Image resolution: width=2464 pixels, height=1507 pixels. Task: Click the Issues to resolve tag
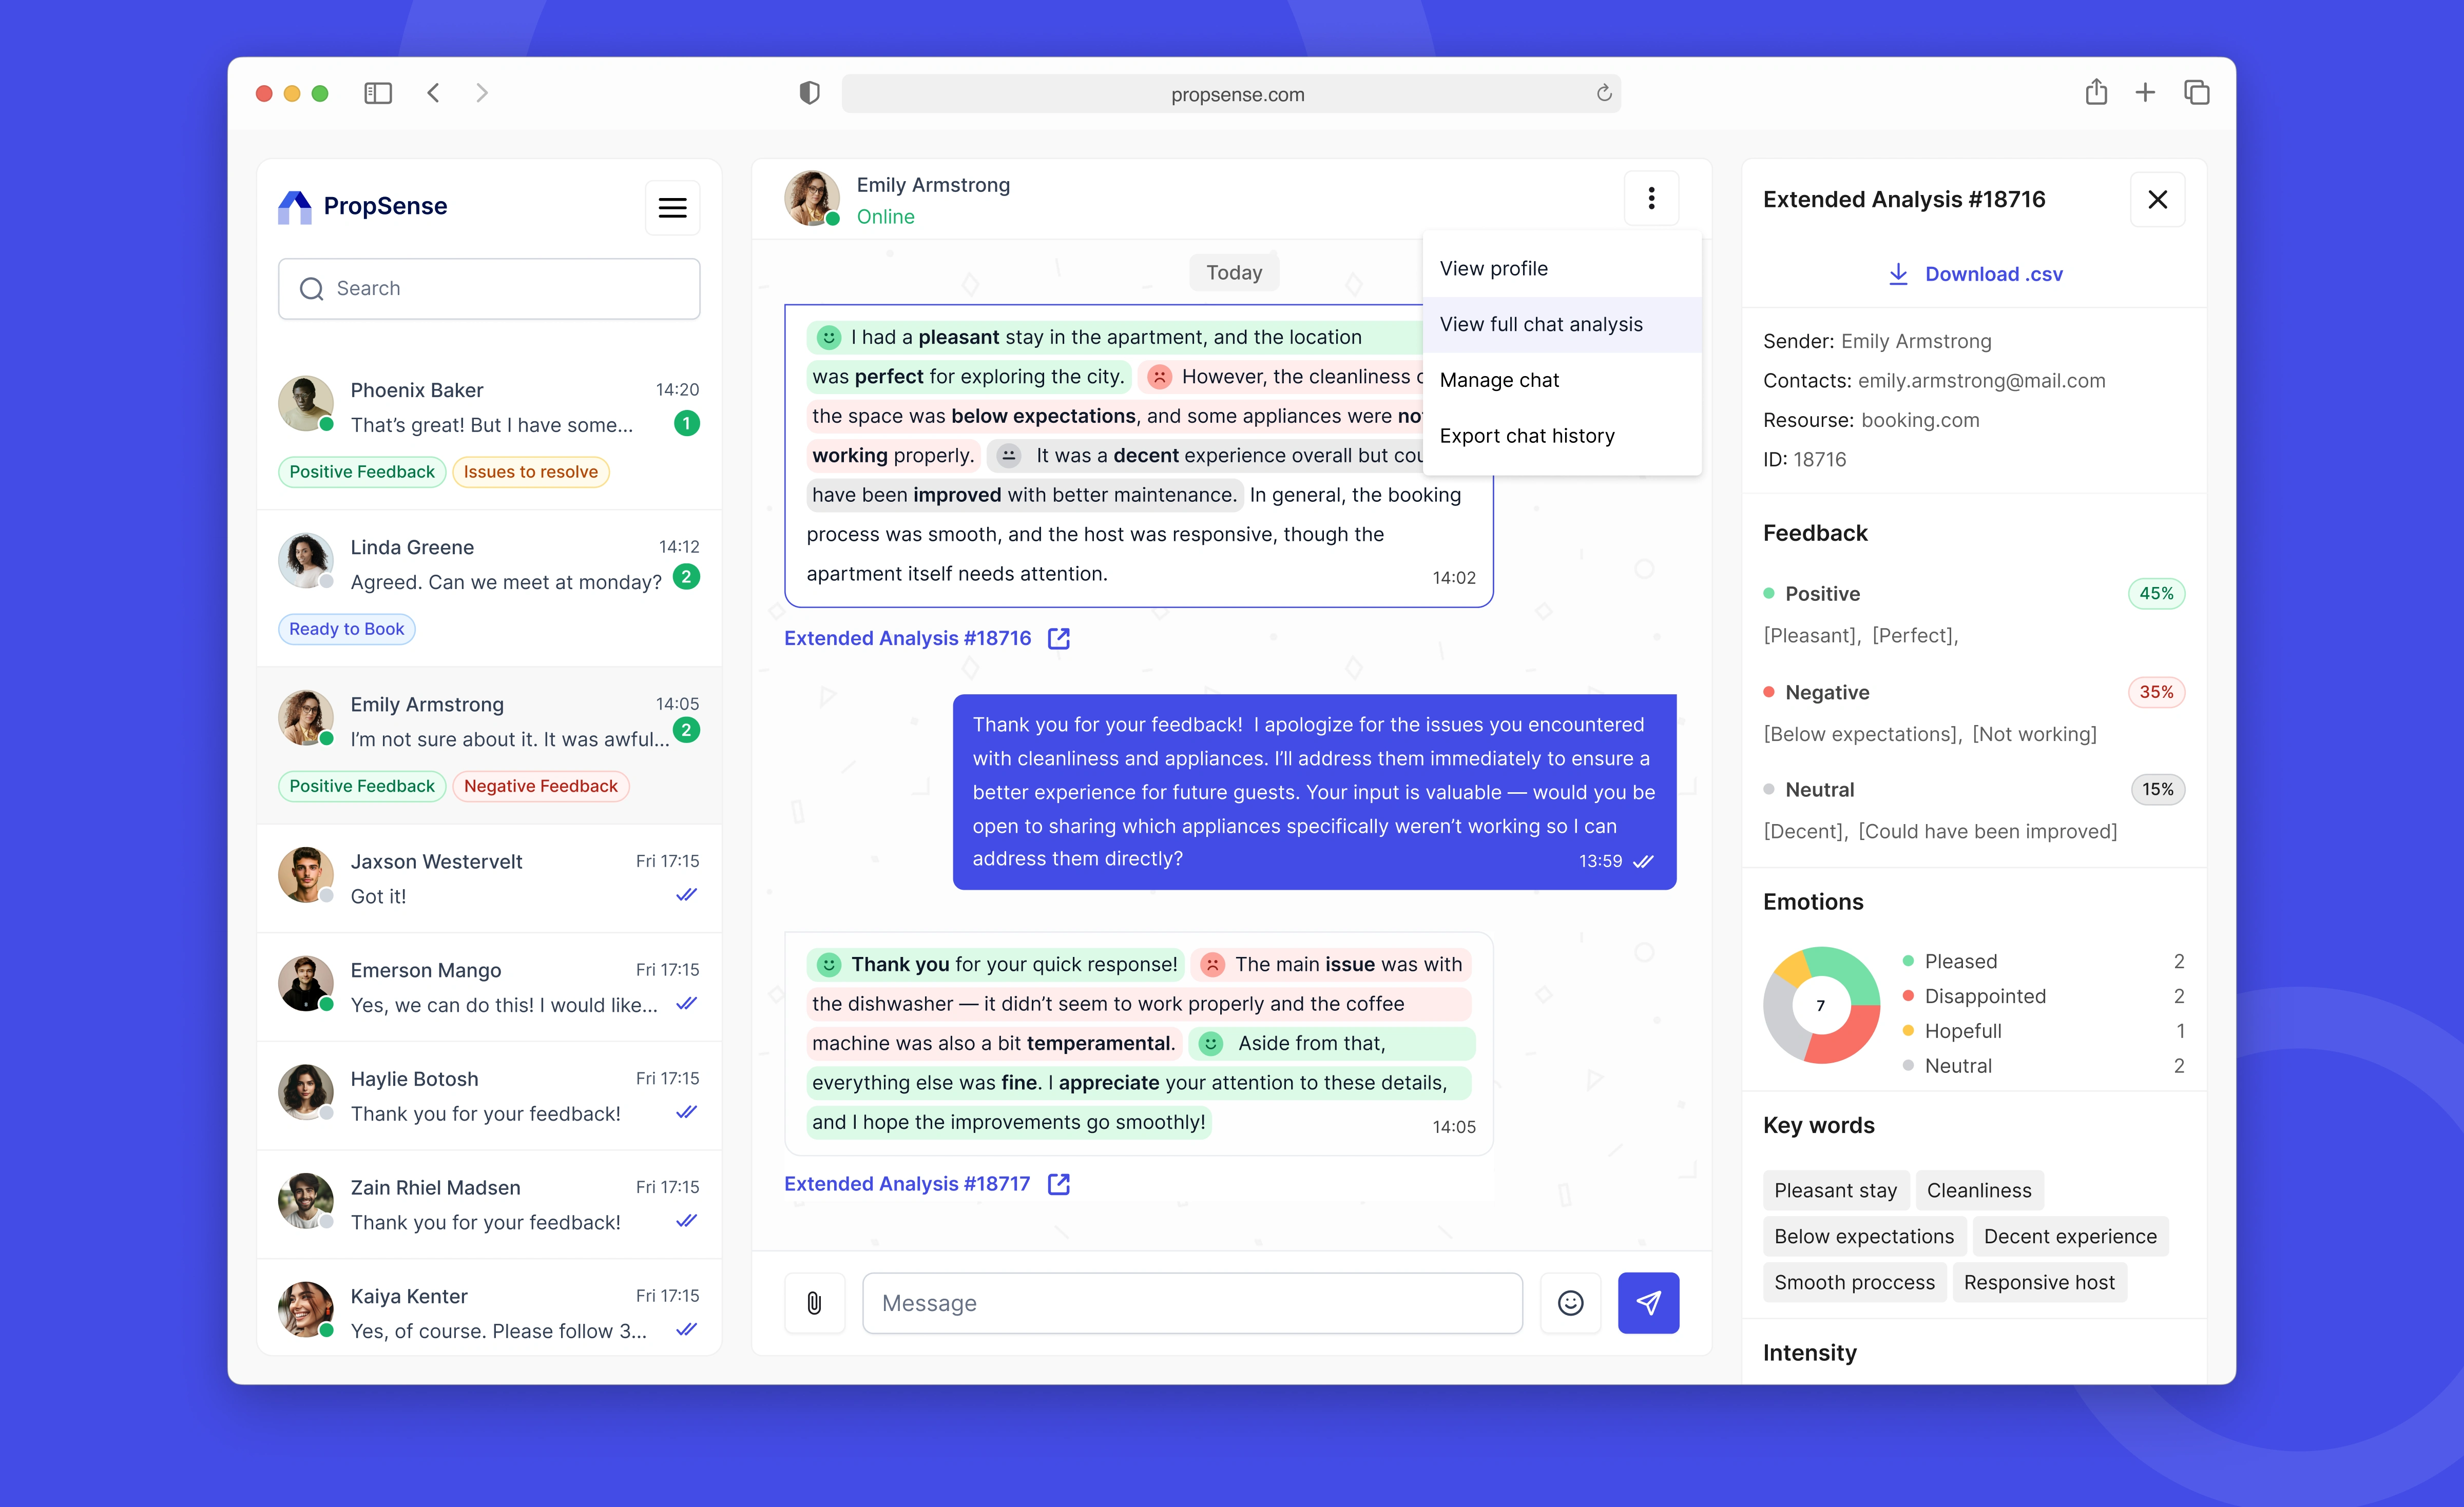[530, 472]
